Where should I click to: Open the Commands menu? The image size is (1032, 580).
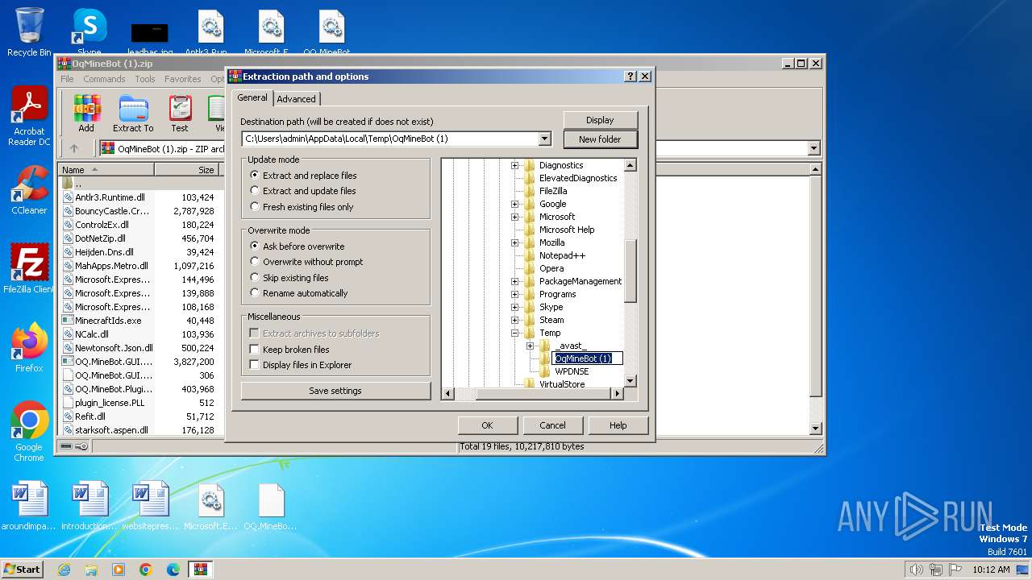click(104, 79)
